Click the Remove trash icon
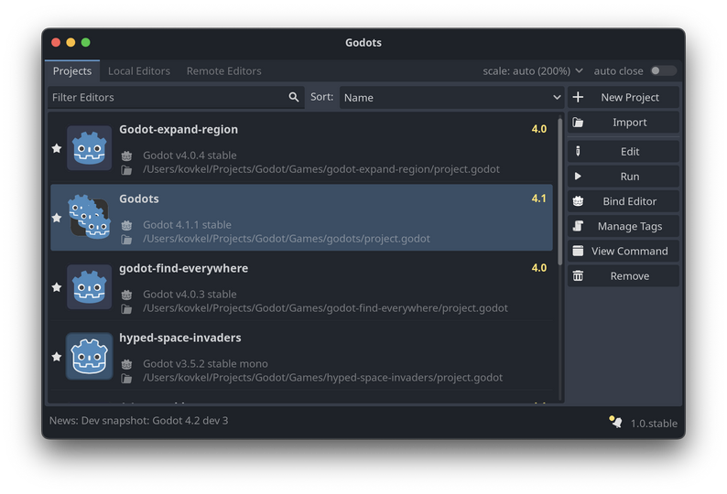The height and width of the screenshot is (494, 727). coord(578,276)
